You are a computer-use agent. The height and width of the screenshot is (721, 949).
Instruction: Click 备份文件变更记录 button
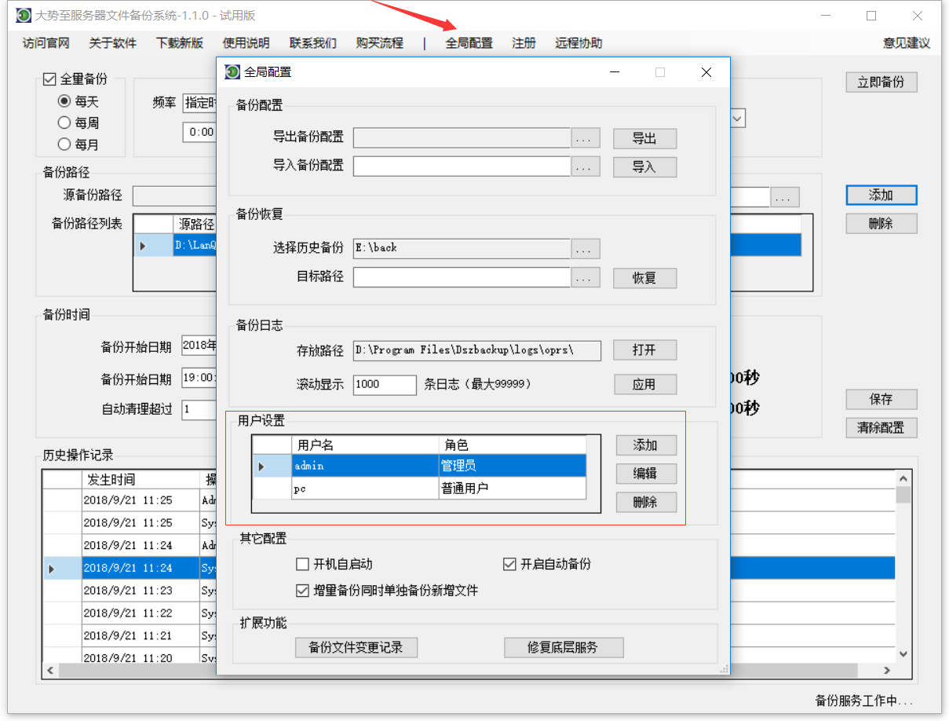coord(356,647)
